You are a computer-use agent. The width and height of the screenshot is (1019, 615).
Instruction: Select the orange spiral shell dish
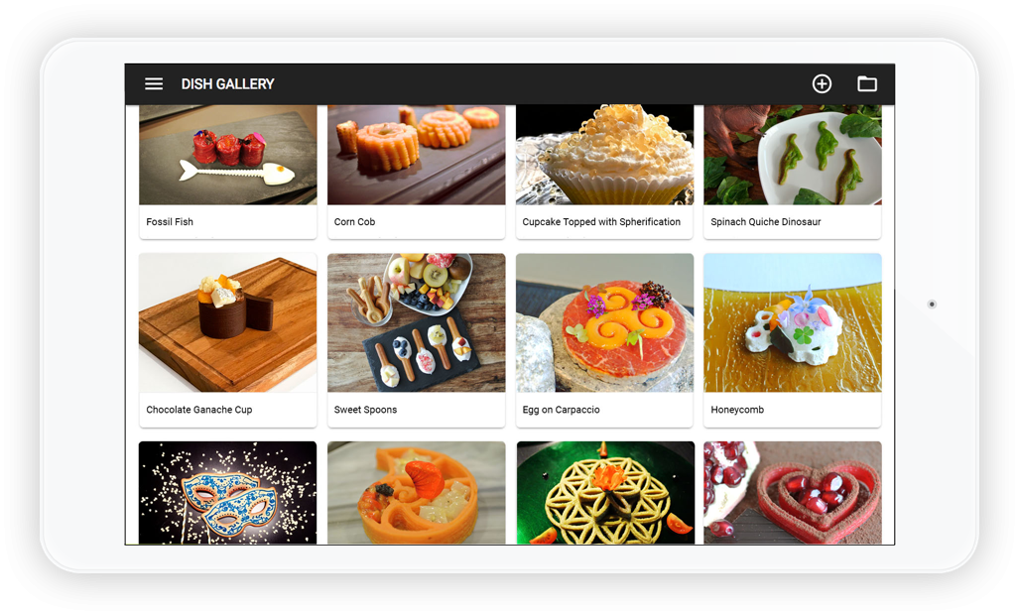[x=416, y=493]
